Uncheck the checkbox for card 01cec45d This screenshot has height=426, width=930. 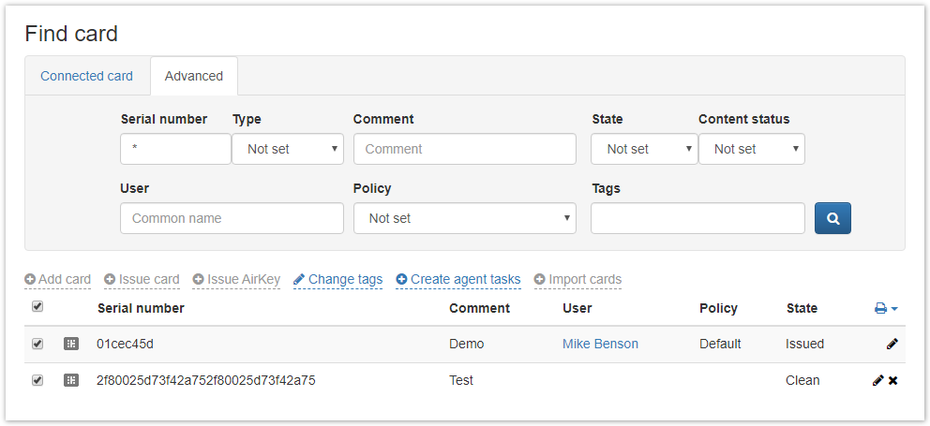click(37, 344)
